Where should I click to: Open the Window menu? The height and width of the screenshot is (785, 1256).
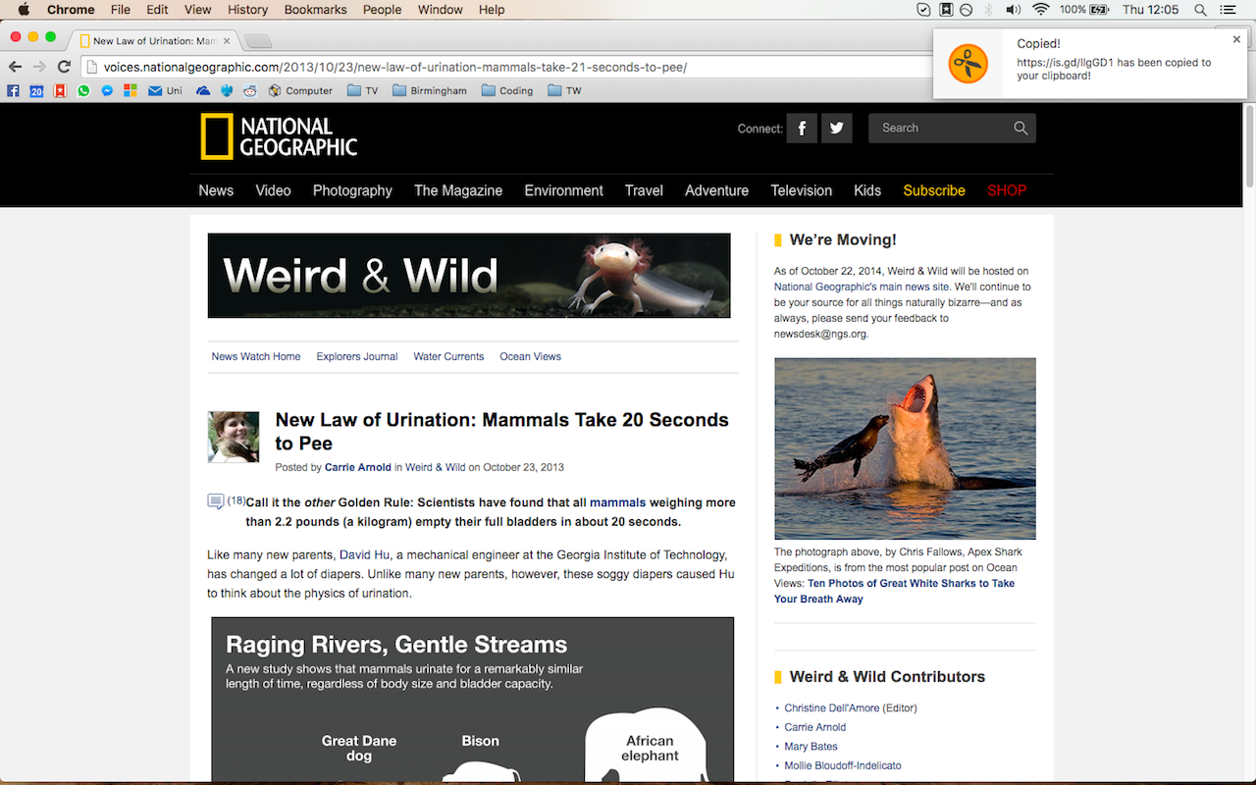click(441, 10)
